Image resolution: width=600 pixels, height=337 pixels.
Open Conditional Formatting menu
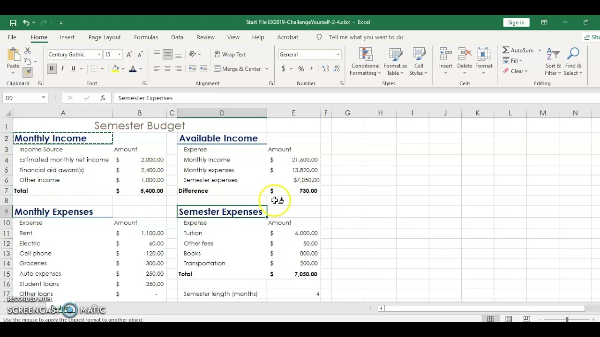[x=365, y=61]
